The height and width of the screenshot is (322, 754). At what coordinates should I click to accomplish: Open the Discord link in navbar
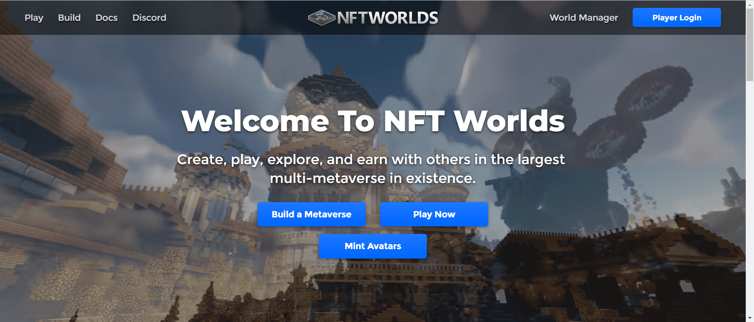(x=149, y=18)
